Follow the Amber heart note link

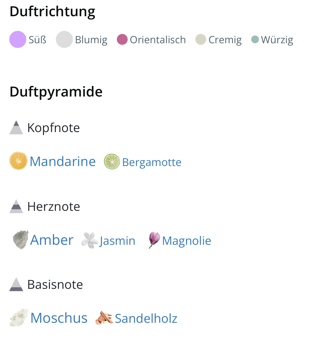pos(52,240)
